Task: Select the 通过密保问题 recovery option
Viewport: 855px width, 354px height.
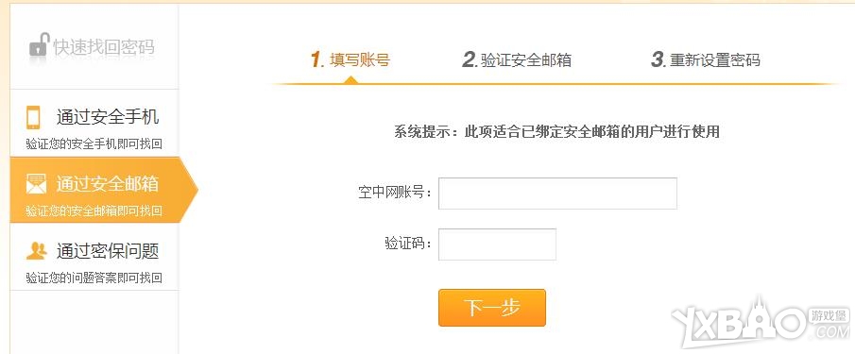Action: (x=94, y=257)
